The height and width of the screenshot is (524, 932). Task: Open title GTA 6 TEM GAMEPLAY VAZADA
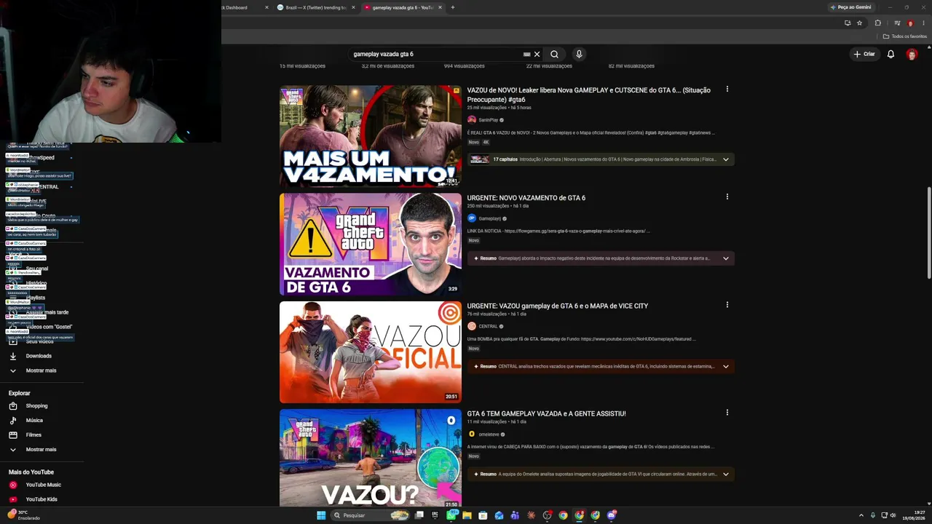pyautogui.click(x=547, y=413)
